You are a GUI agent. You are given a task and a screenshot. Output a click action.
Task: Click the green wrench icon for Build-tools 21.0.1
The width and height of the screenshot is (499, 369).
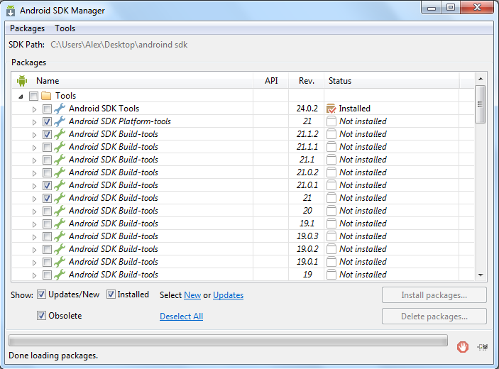[x=60, y=185]
